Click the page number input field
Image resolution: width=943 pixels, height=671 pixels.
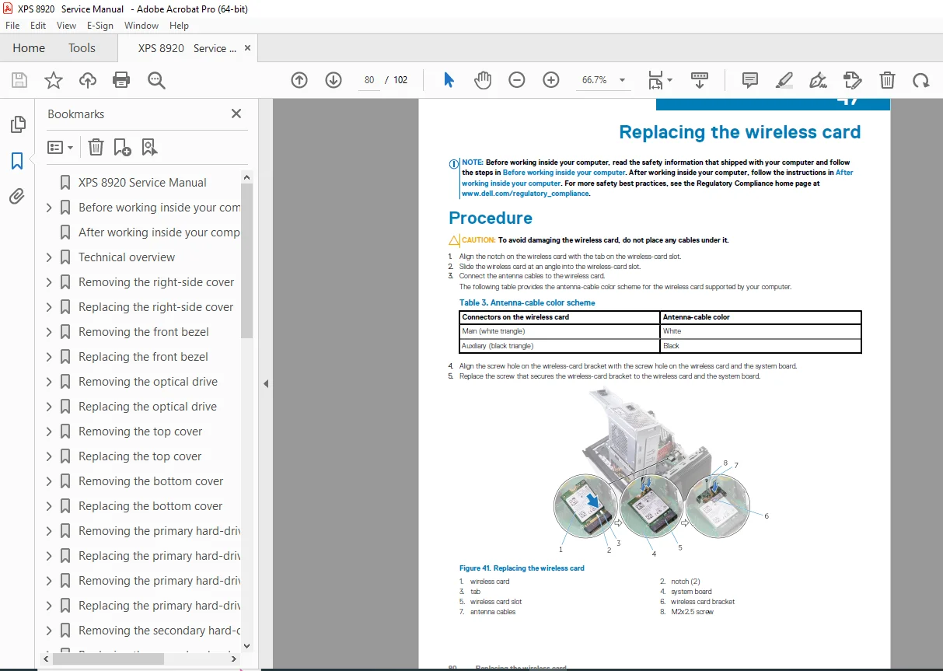click(368, 80)
